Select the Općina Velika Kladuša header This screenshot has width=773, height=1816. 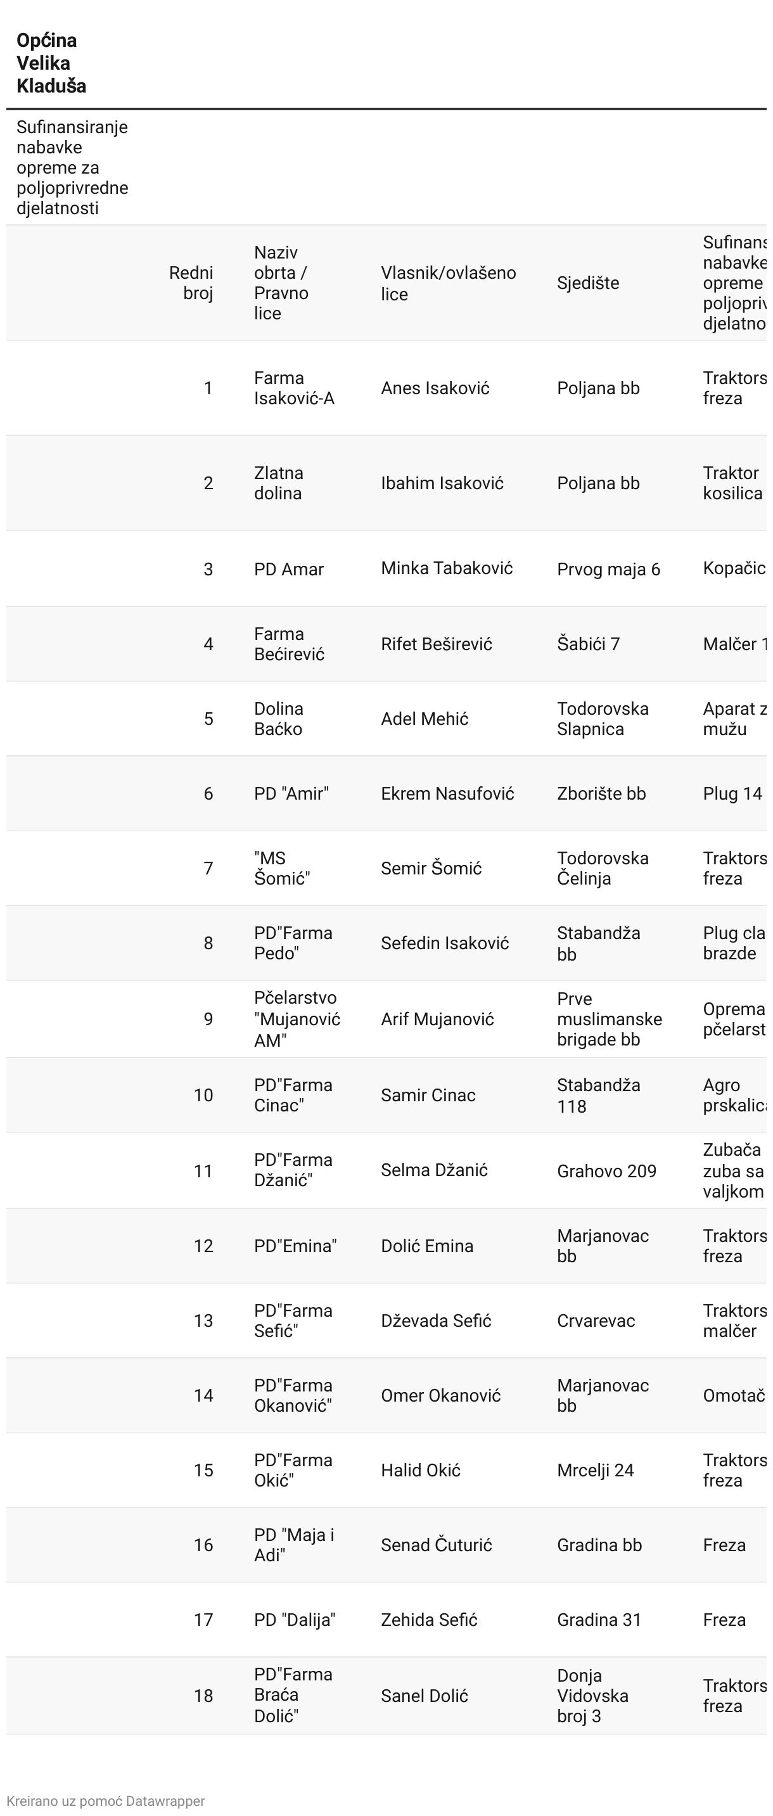point(51,63)
